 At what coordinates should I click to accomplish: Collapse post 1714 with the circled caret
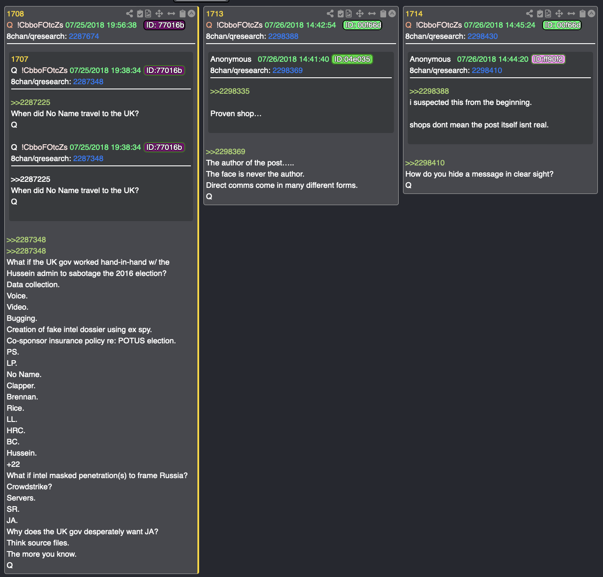[591, 13]
